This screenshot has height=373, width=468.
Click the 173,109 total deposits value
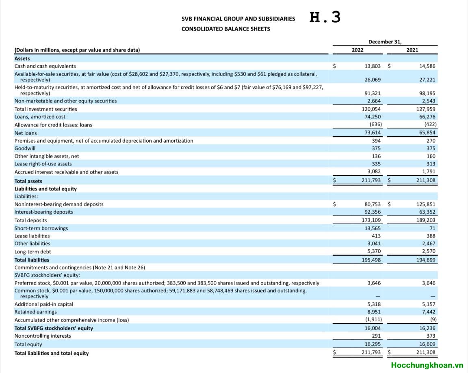(x=371, y=221)
